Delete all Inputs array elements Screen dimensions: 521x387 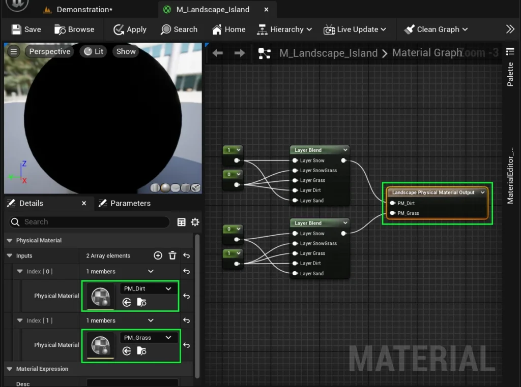pyautogui.click(x=172, y=255)
